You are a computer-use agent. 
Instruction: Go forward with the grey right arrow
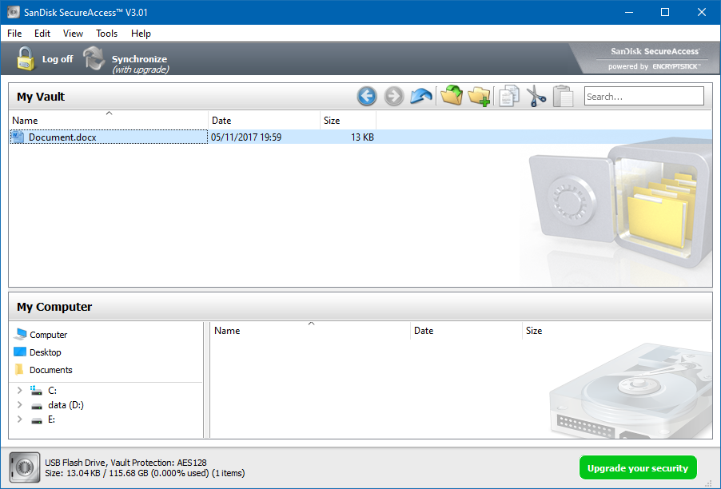coord(393,97)
